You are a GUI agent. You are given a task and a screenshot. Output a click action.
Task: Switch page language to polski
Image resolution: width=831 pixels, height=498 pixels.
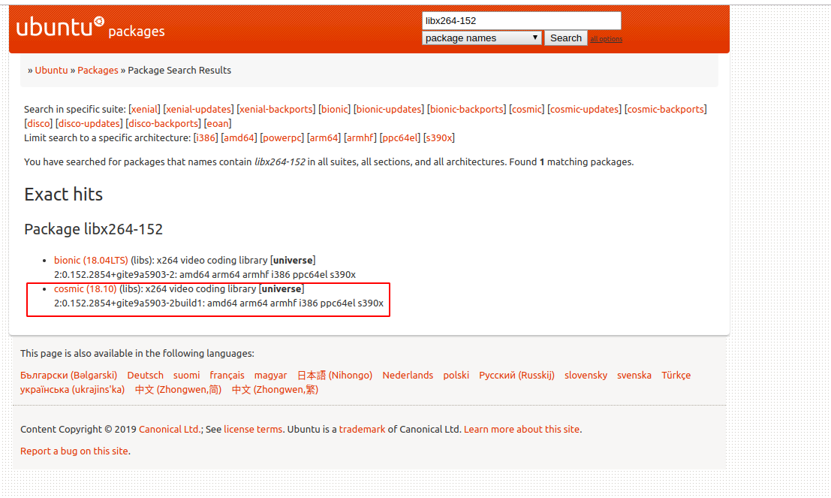pos(456,376)
